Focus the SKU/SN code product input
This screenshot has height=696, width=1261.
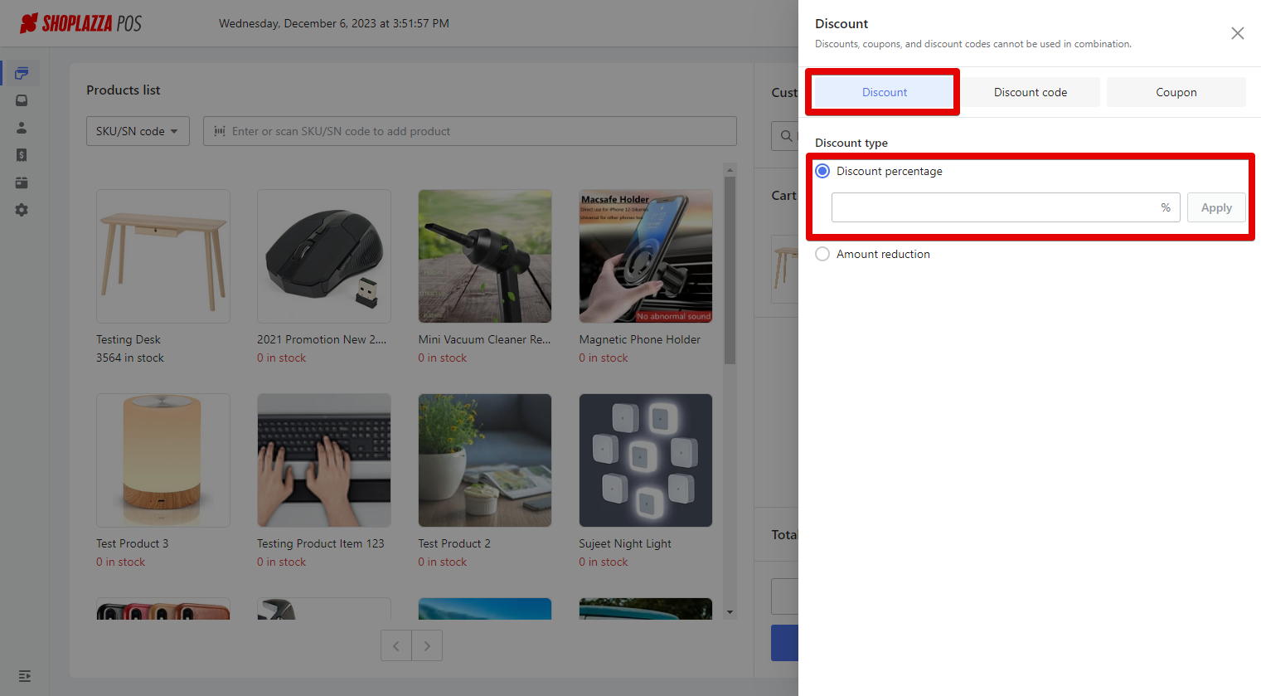pyautogui.click(x=470, y=131)
